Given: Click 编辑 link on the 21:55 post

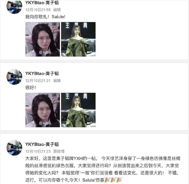Looking at the screenshot, I should click(57, 10).
